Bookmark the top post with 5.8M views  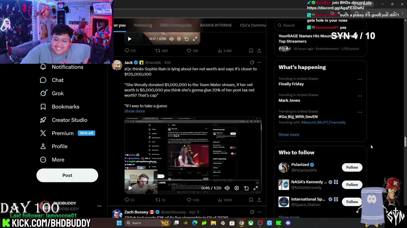(251, 51)
